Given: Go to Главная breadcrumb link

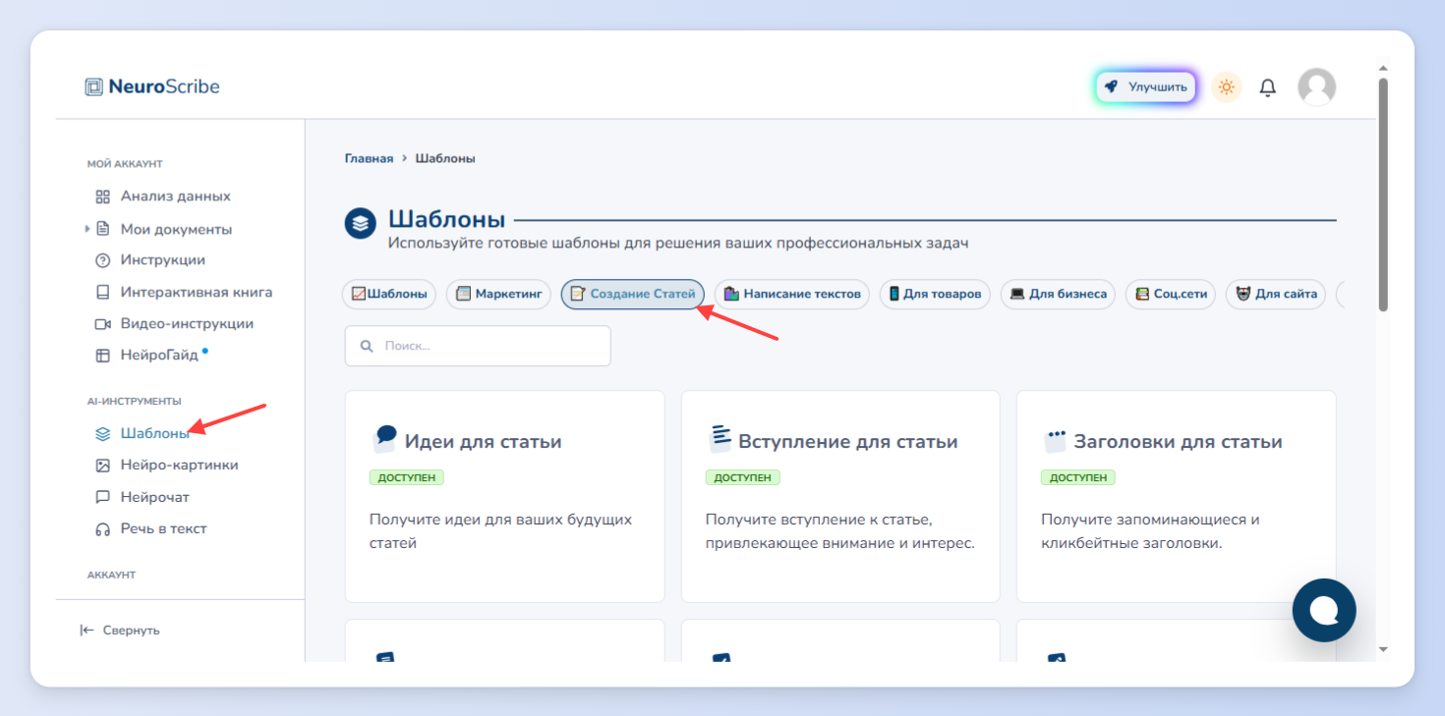Looking at the screenshot, I should pyautogui.click(x=369, y=158).
